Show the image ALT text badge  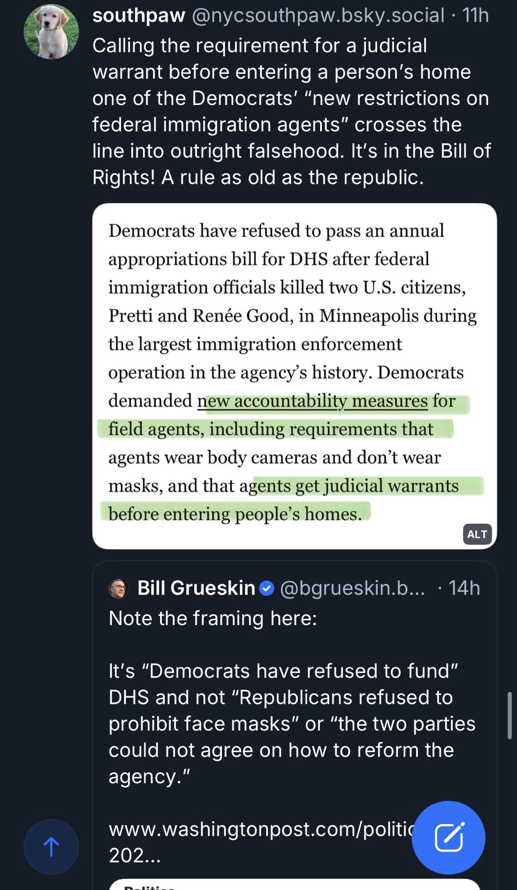[x=477, y=534]
